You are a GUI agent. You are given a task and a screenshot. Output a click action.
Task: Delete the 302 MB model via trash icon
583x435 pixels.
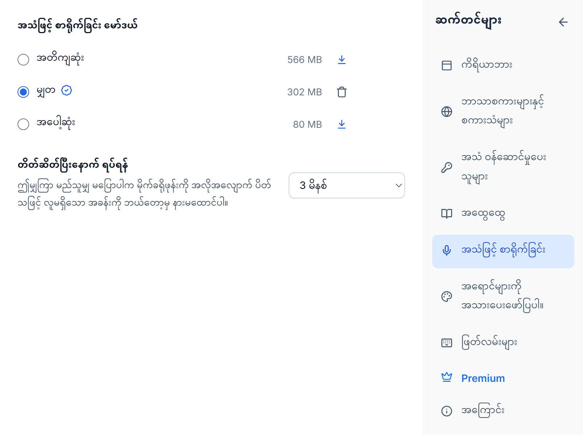[x=341, y=92]
